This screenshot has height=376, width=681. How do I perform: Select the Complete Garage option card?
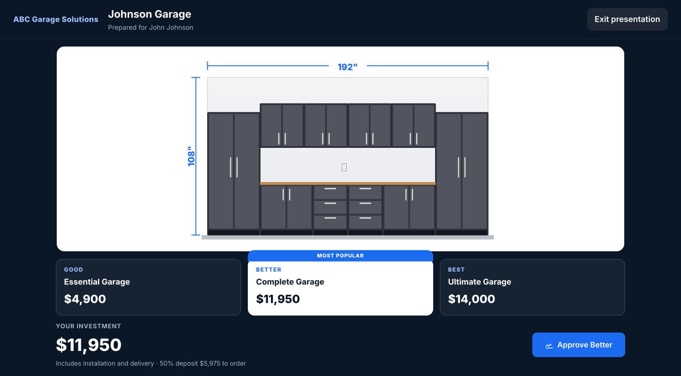pos(340,287)
